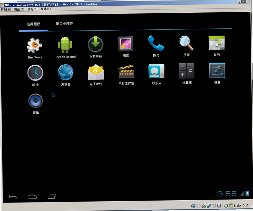Viewport: 253px width, 211px height.
Task: Tap the Android home button
Action: coord(32,197)
